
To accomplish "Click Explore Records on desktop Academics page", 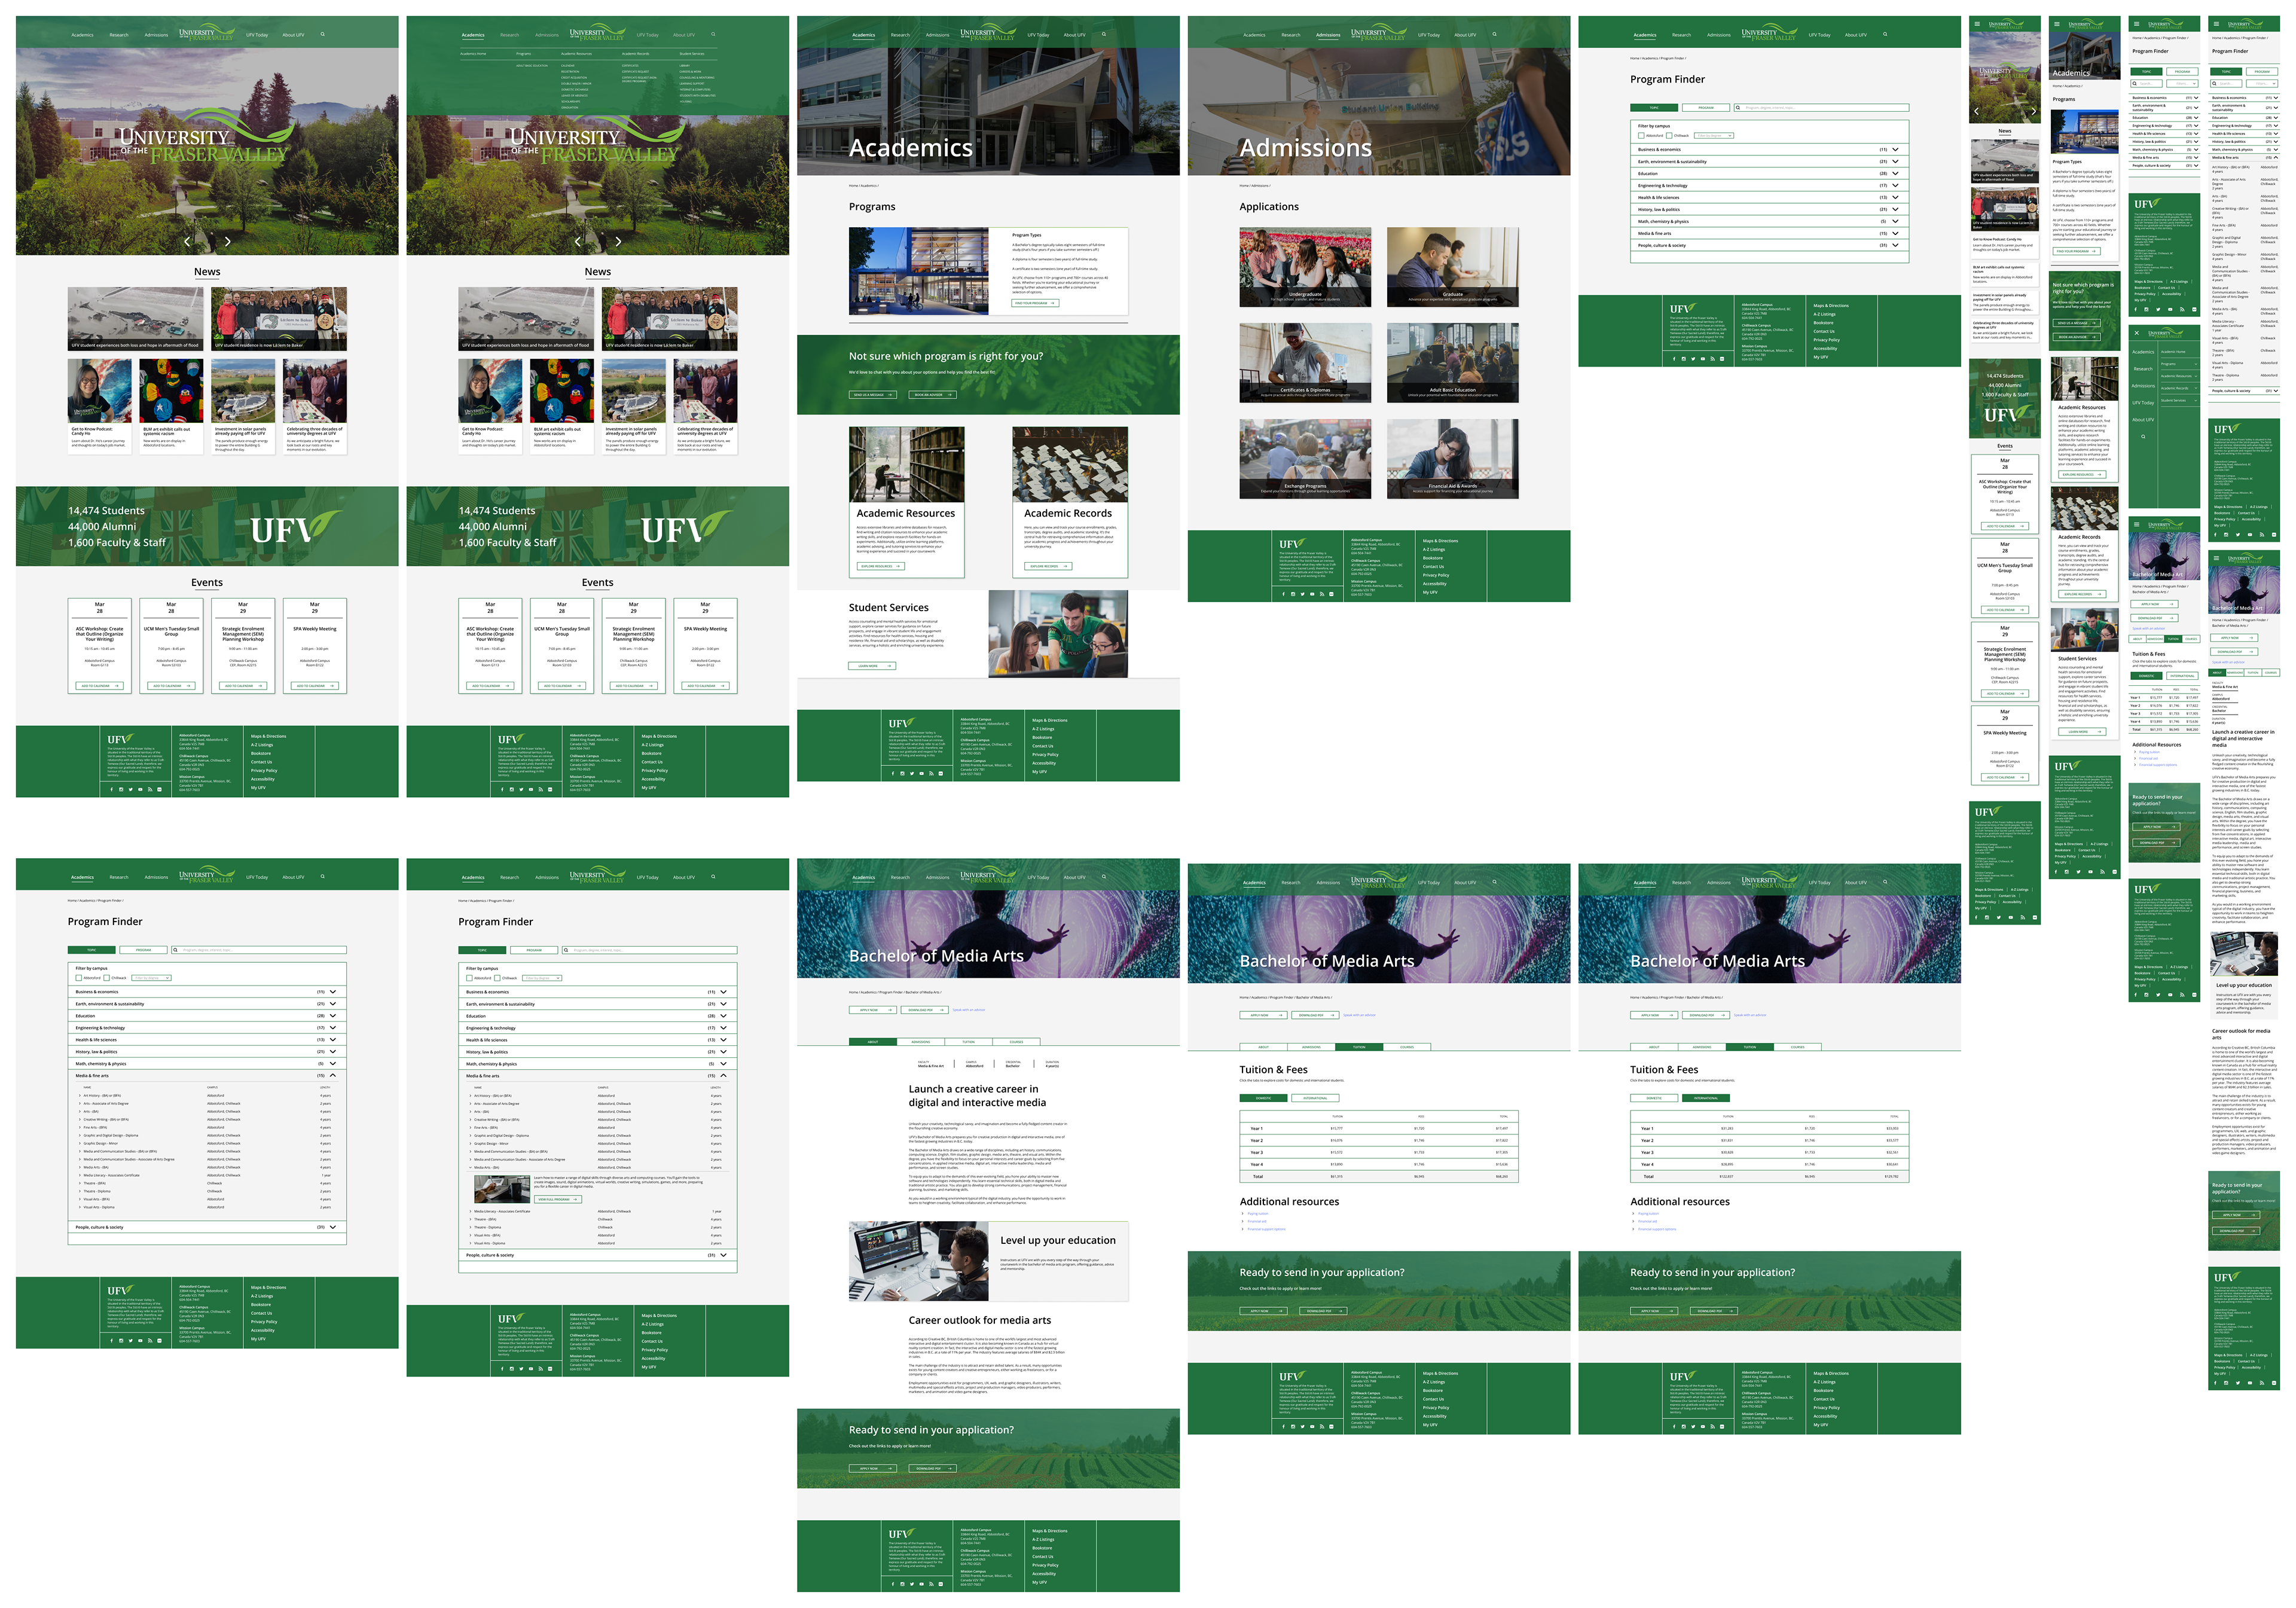I will click(1049, 566).
